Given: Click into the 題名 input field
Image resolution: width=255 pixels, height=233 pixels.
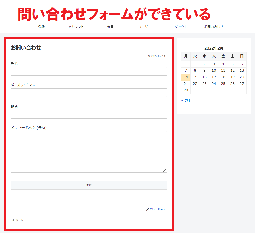Looking at the screenshot, I should coord(89,114).
